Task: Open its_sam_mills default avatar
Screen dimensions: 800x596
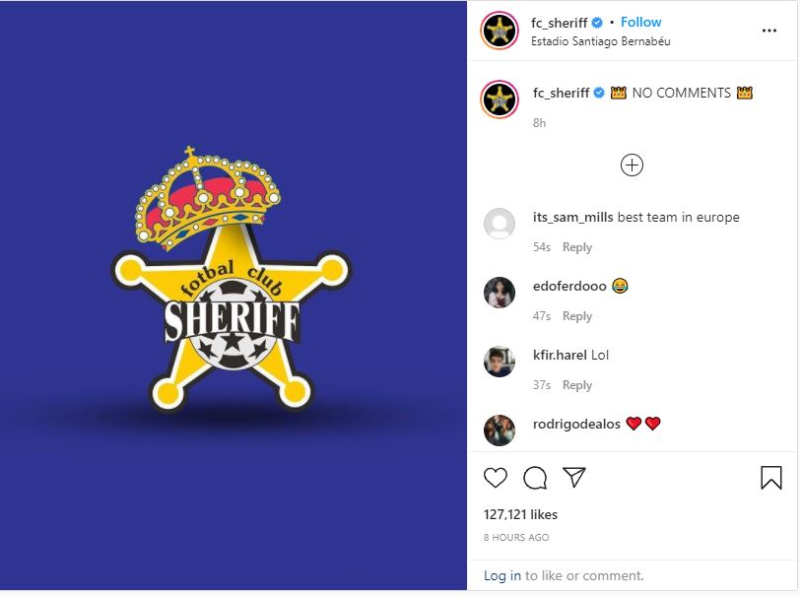Action: click(500, 224)
